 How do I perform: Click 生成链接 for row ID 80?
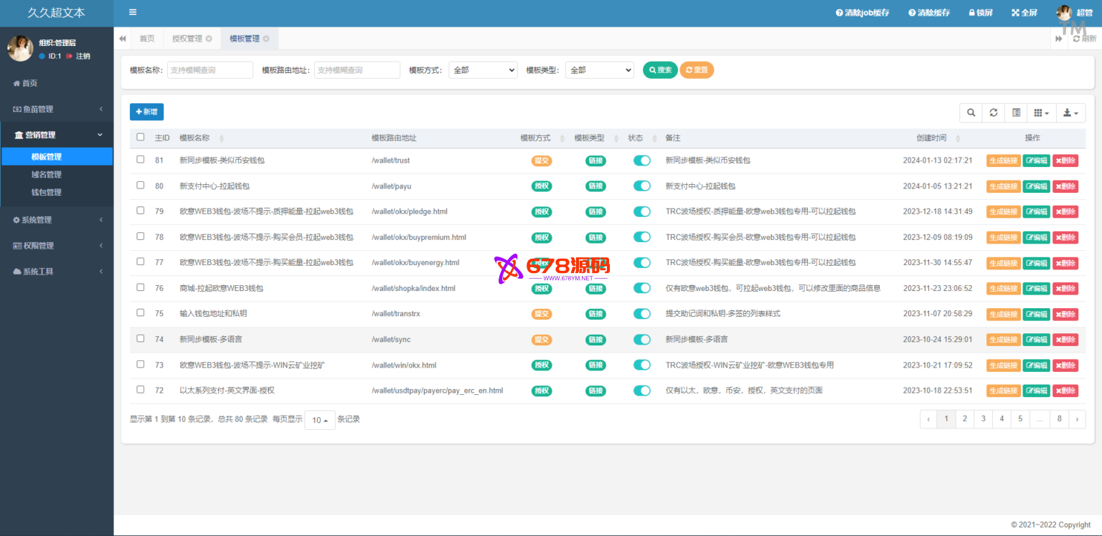pyautogui.click(x=1003, y=186)
